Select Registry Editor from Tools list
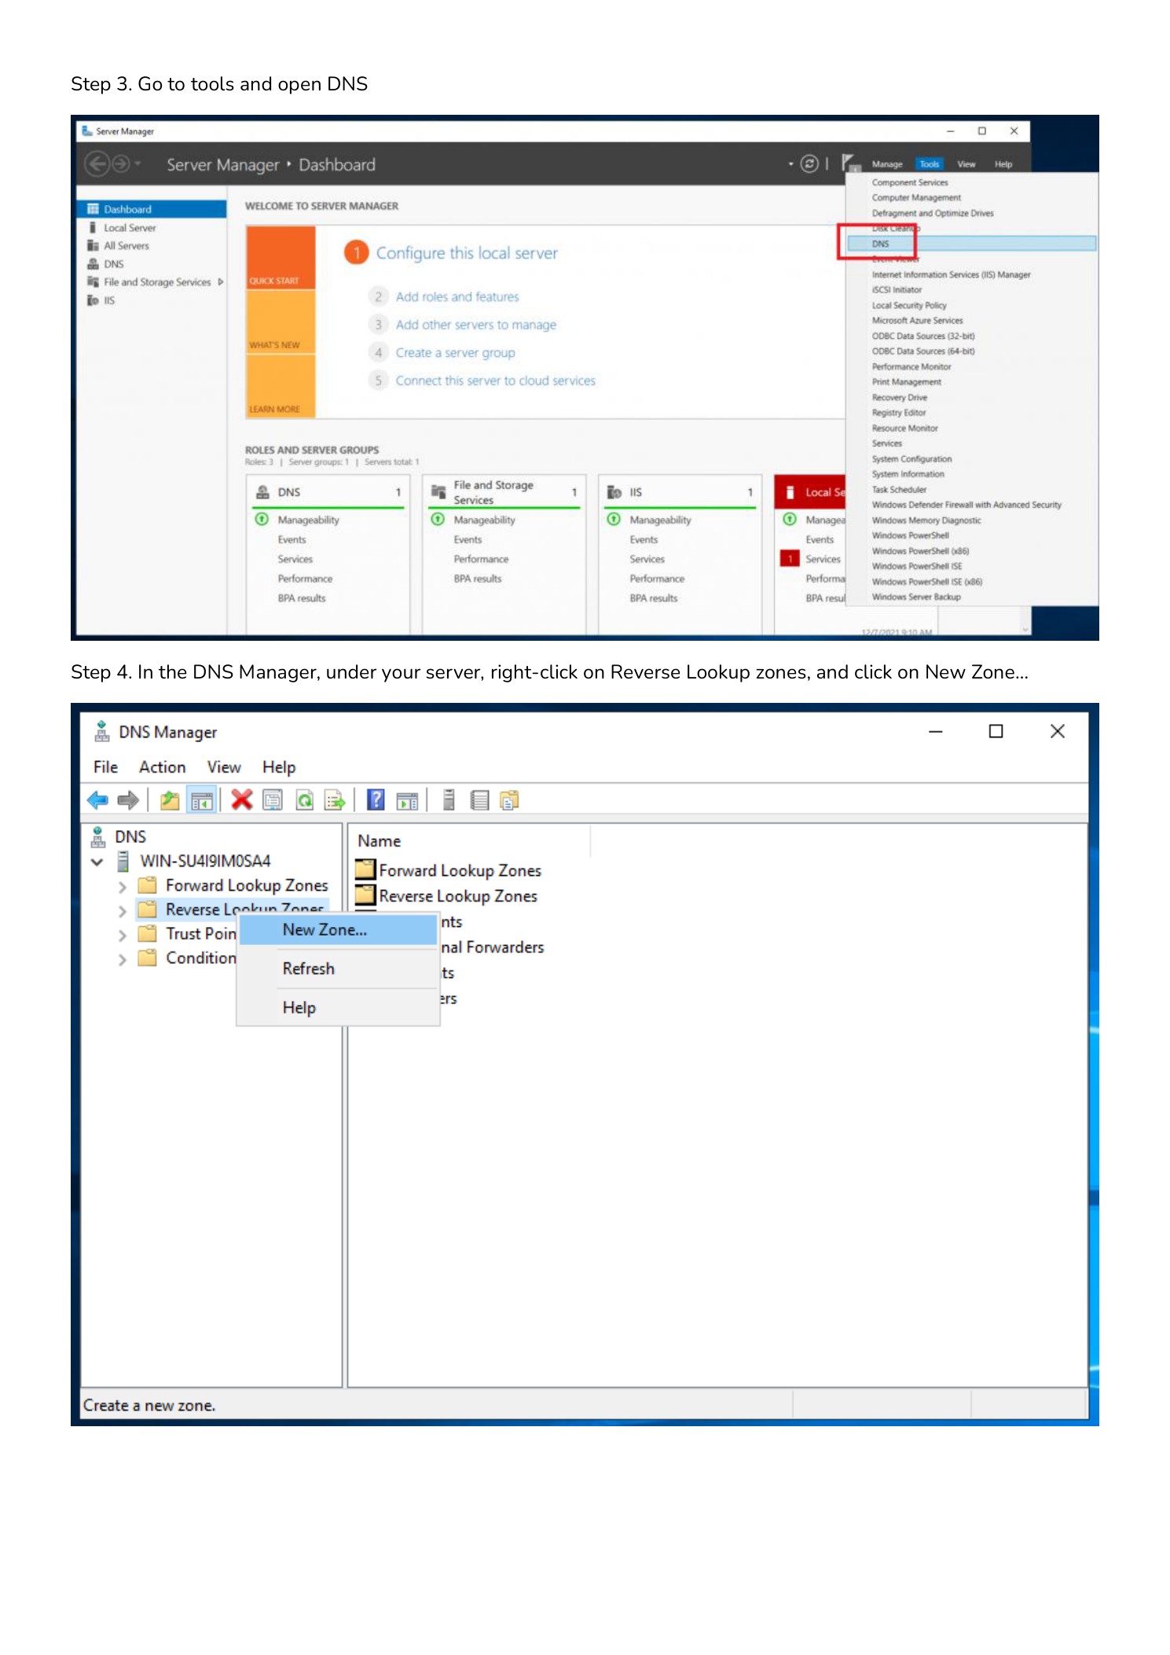The height and width of the screenshot is (1655, 1170). [899, 413]
